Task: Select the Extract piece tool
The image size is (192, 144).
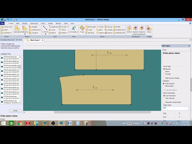Action: click(x=109, y=33)
